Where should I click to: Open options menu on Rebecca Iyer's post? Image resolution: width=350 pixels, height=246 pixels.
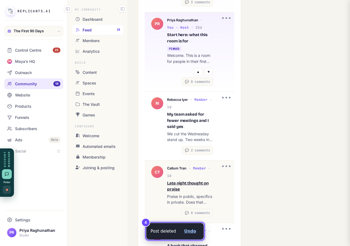(226, 98)
